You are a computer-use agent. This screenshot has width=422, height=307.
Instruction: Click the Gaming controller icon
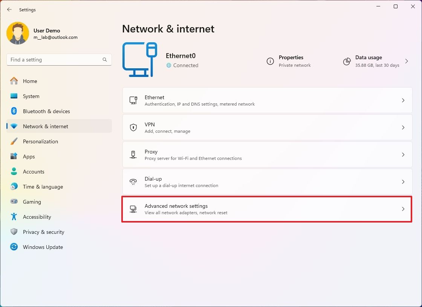[14, 202]
